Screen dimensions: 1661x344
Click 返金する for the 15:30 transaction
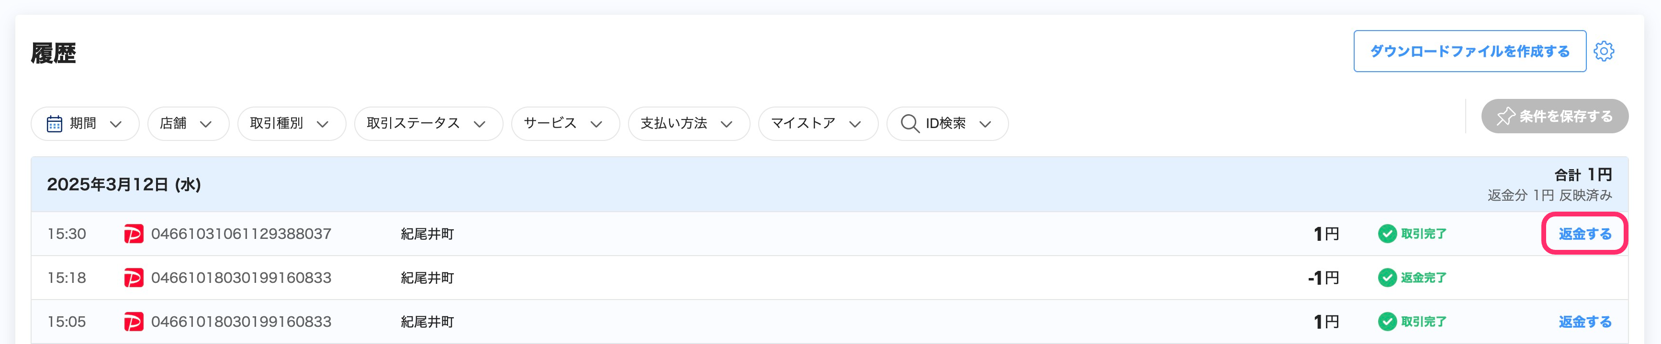[1585, 234]
